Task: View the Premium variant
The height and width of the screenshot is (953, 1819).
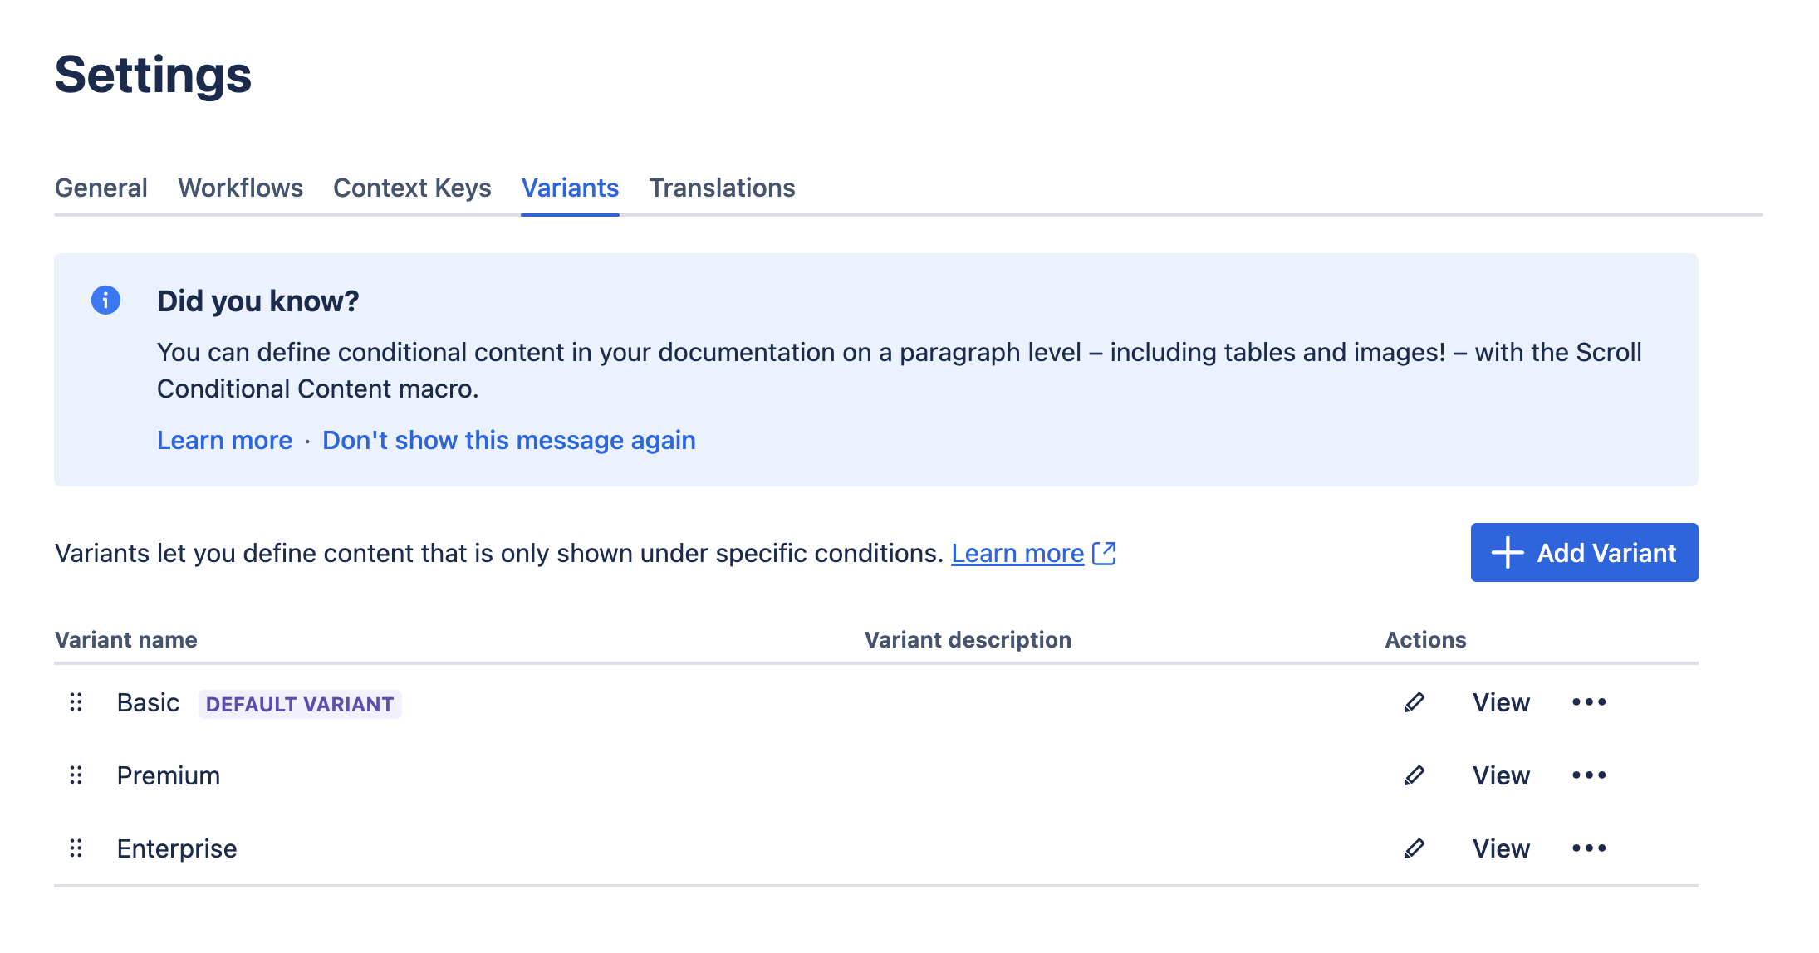Action: click(x=1500, y=775)
